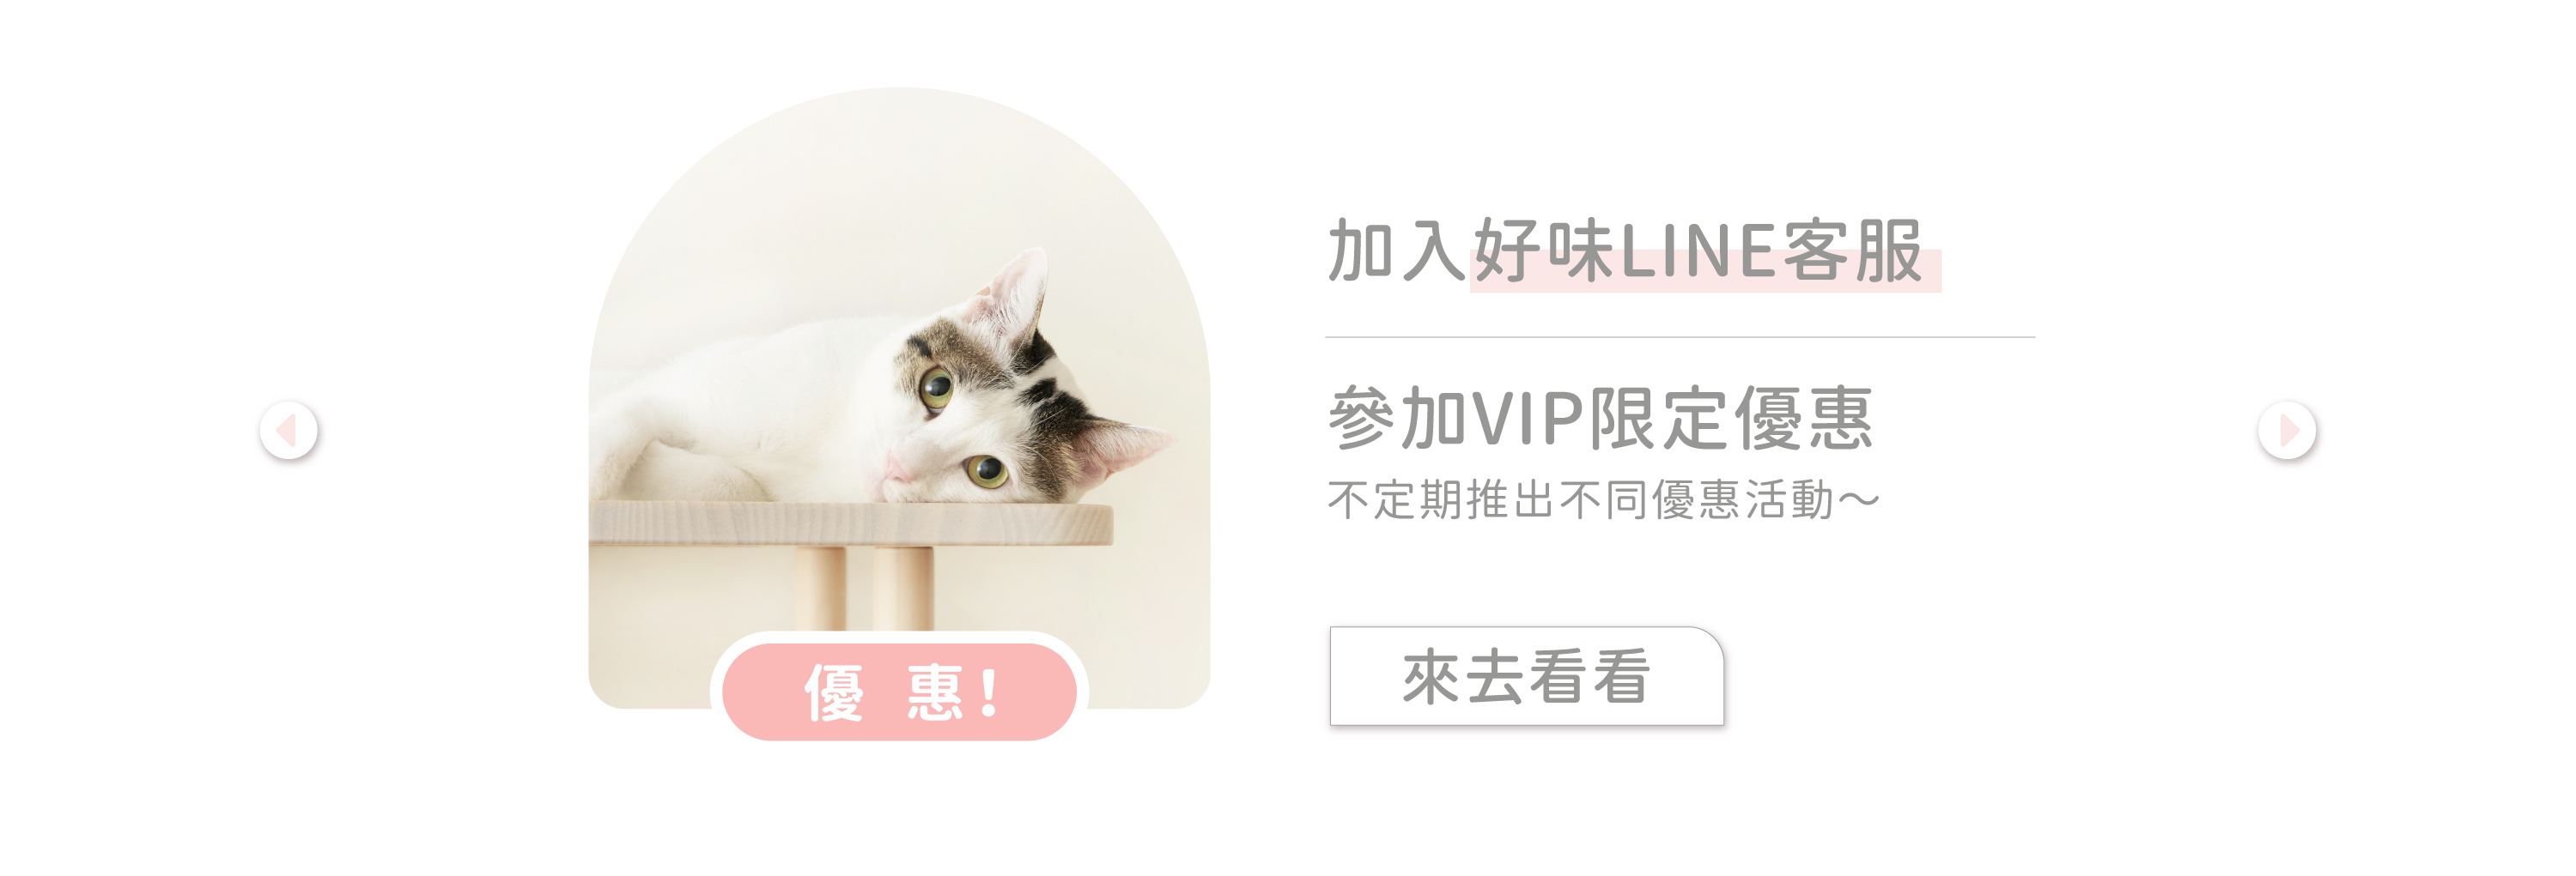Advance carousel with right arrow icon

point(2286,431)
